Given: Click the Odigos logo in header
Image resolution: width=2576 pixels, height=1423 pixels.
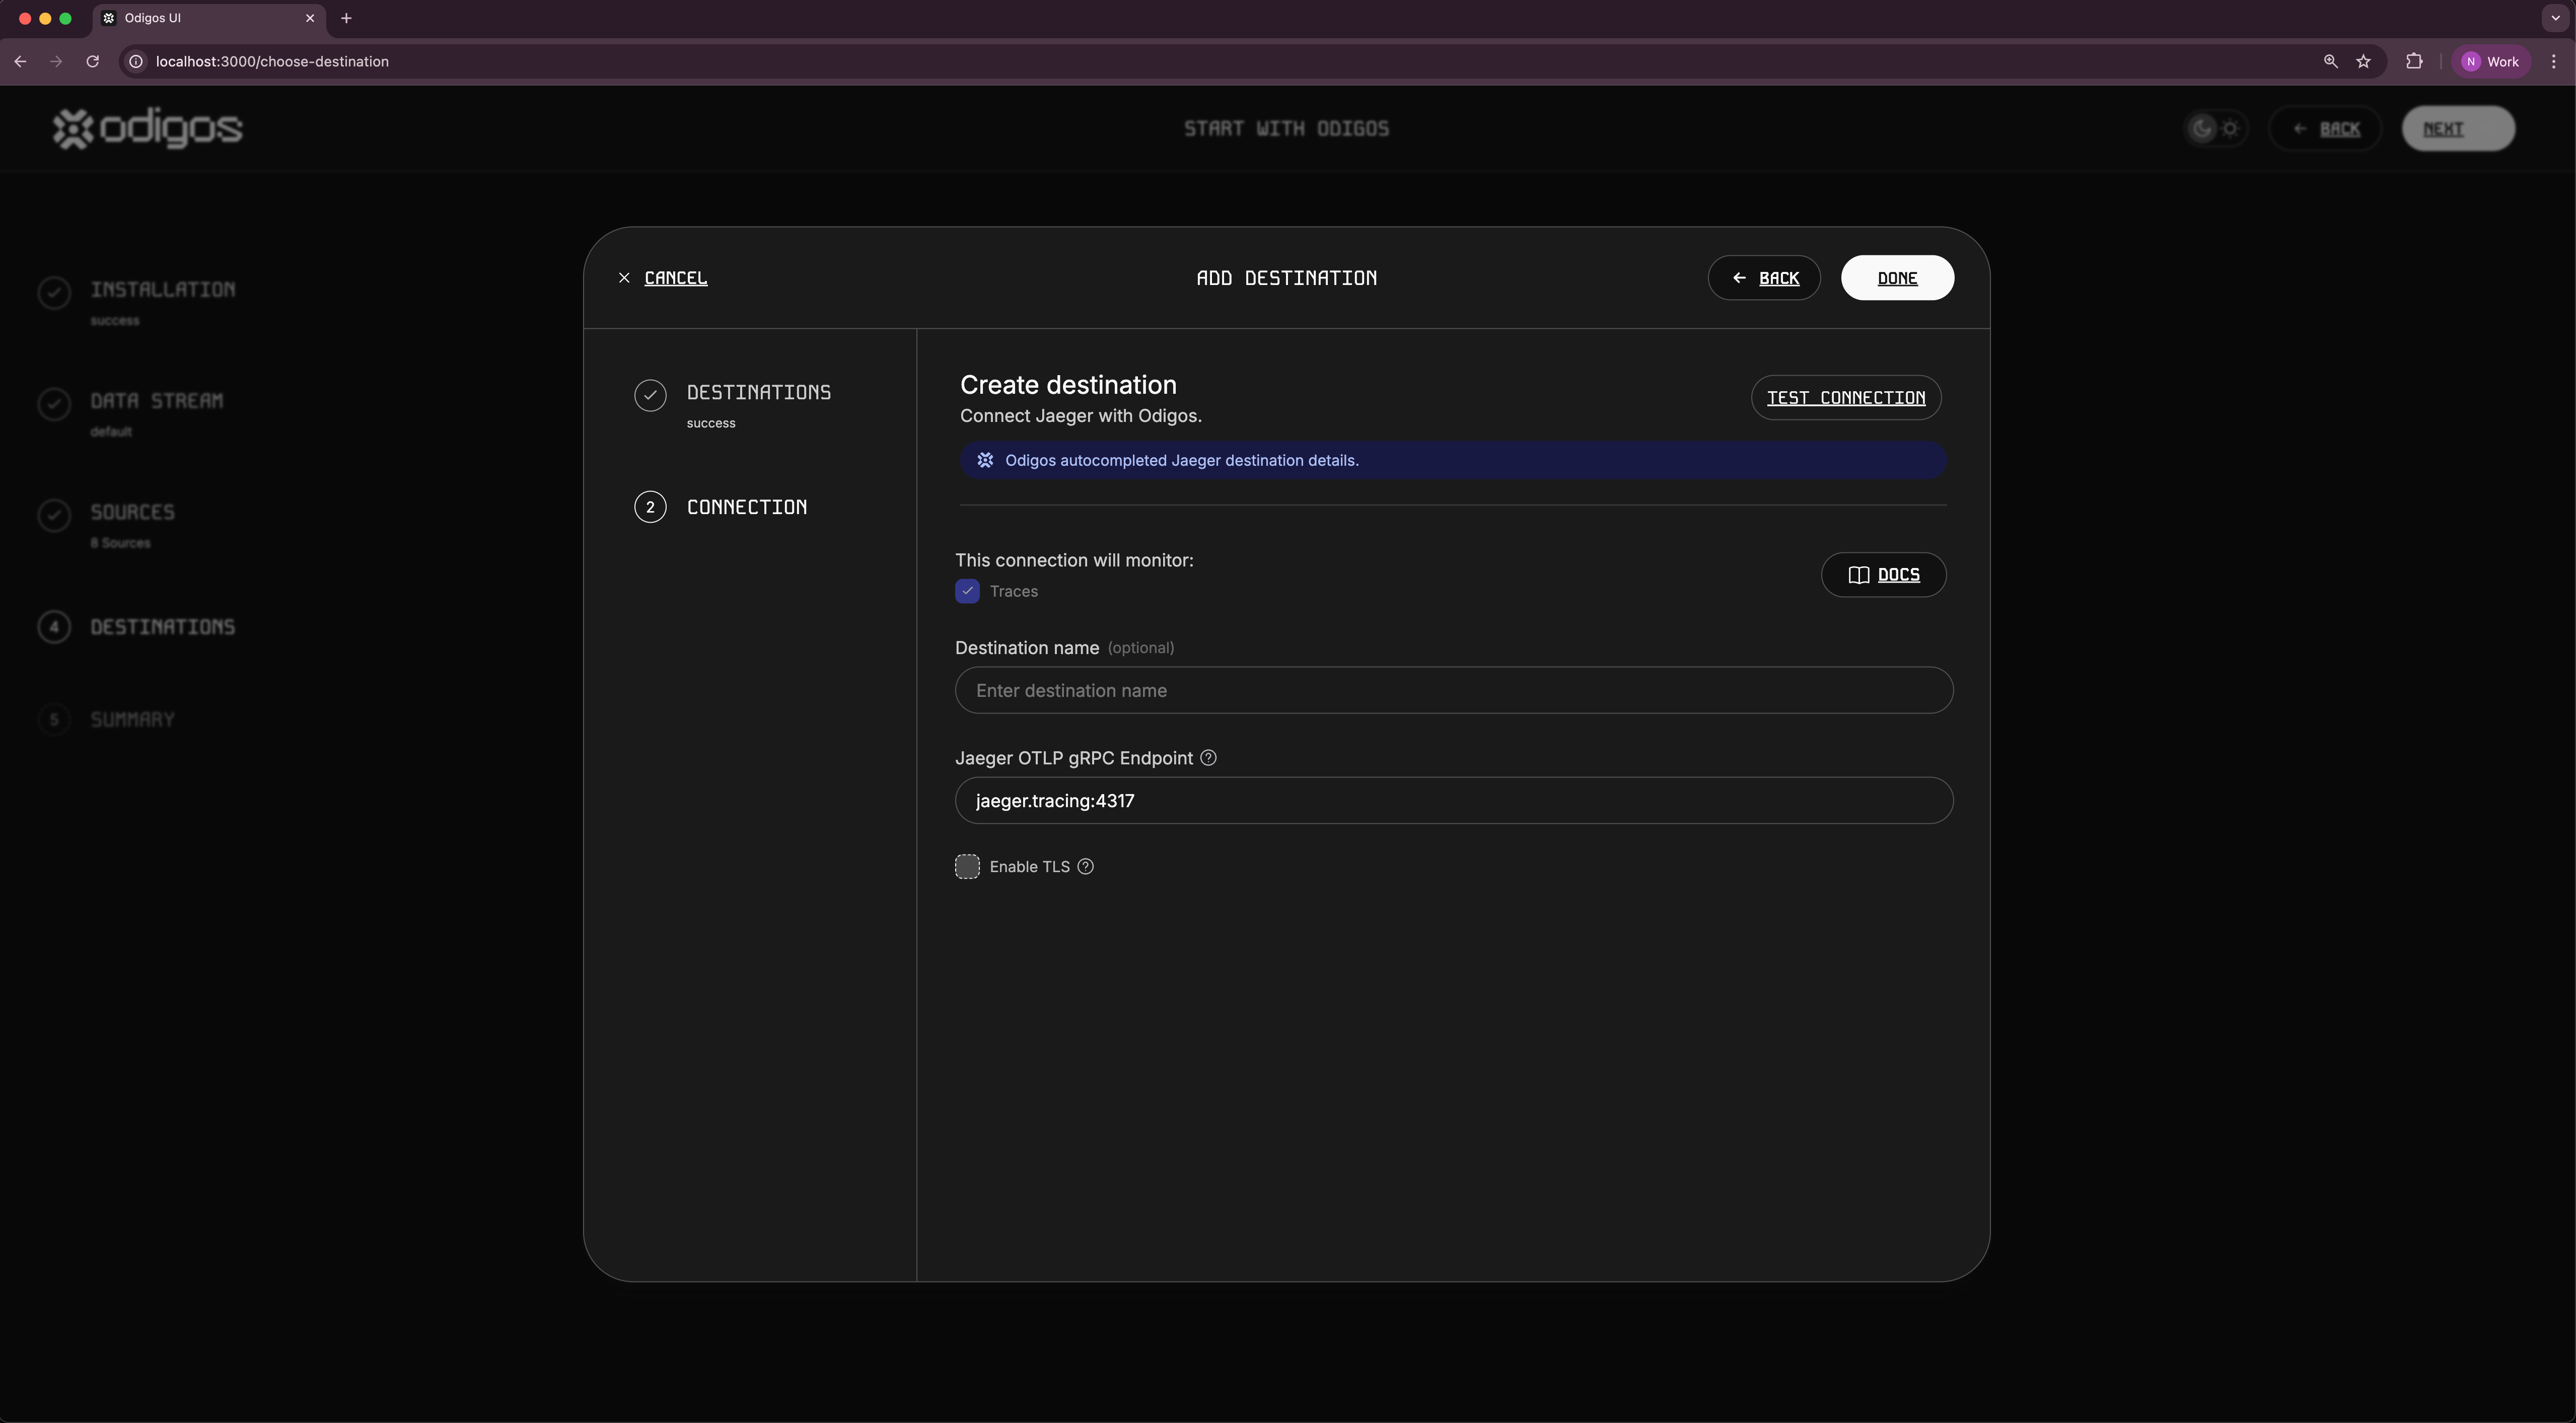Looking at the screenshot, I should click(147, 128).
